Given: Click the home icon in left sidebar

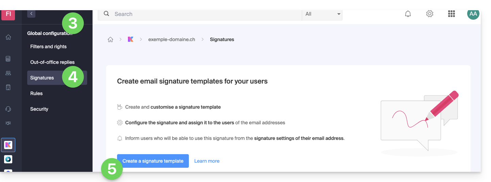Looking at the screenshot, I should point(8,37).
